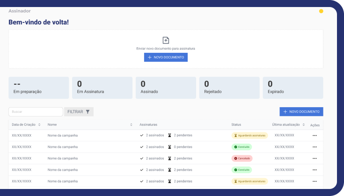This screenshot has height=196, width=344.
Task: Click NOVO DOCUMENTO button above the table
Action: point(301,112)
